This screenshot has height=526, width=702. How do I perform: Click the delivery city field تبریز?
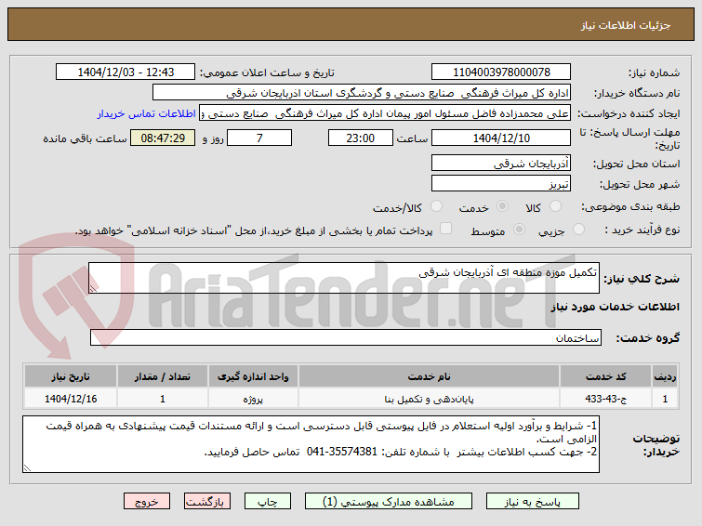(x=501, y=183)
